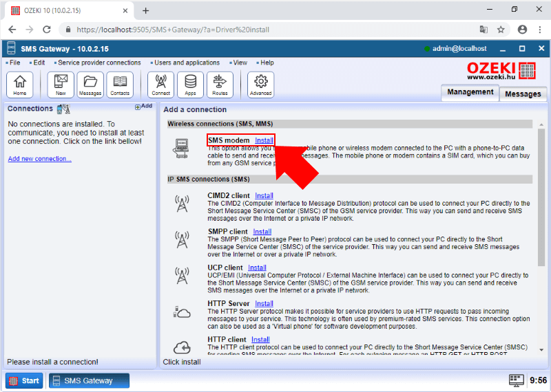Click the 9:56 clock

tap(538, 380)
